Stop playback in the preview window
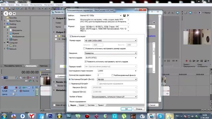The height and width of the screenshot is (119, 212). coord(205,61)
